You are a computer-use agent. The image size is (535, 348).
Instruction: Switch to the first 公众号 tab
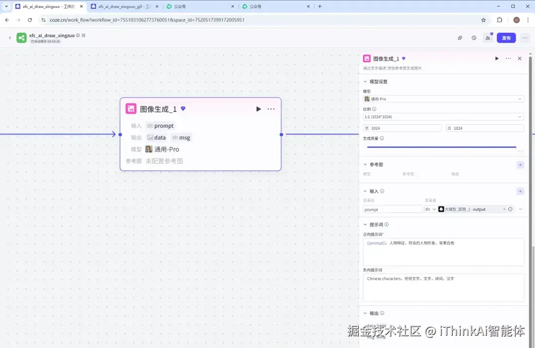click(200, 6)
